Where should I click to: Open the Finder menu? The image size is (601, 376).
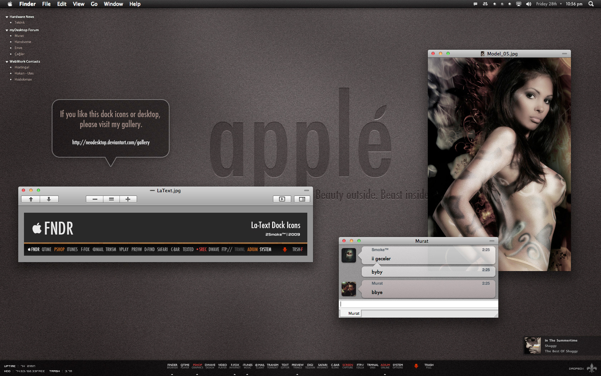click(28, 4)
